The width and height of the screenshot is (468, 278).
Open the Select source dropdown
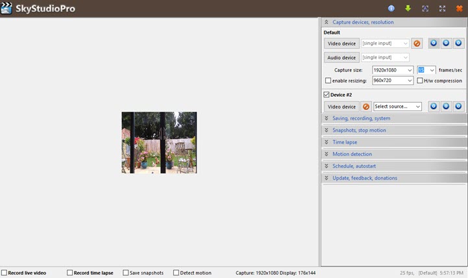click(x=397, y=107)
